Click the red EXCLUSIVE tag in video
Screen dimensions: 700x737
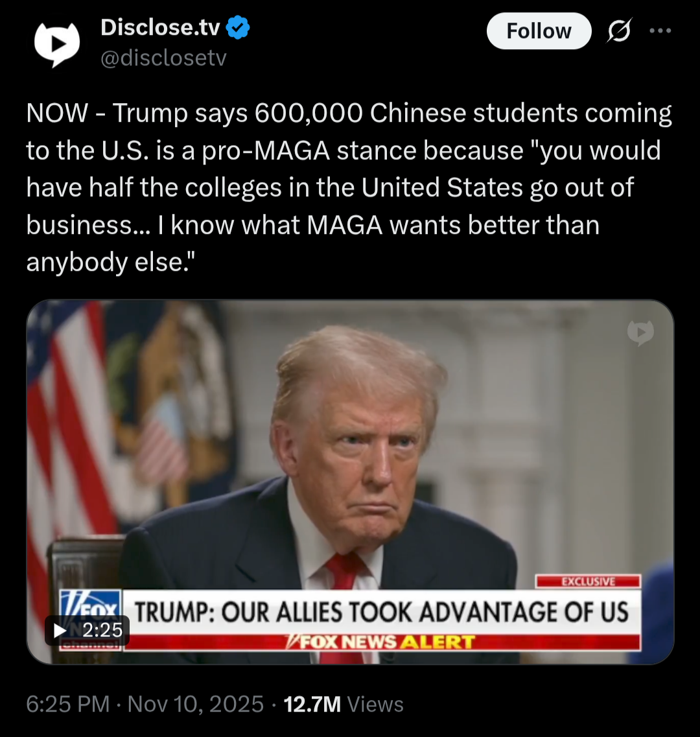(x=588, y=581)
